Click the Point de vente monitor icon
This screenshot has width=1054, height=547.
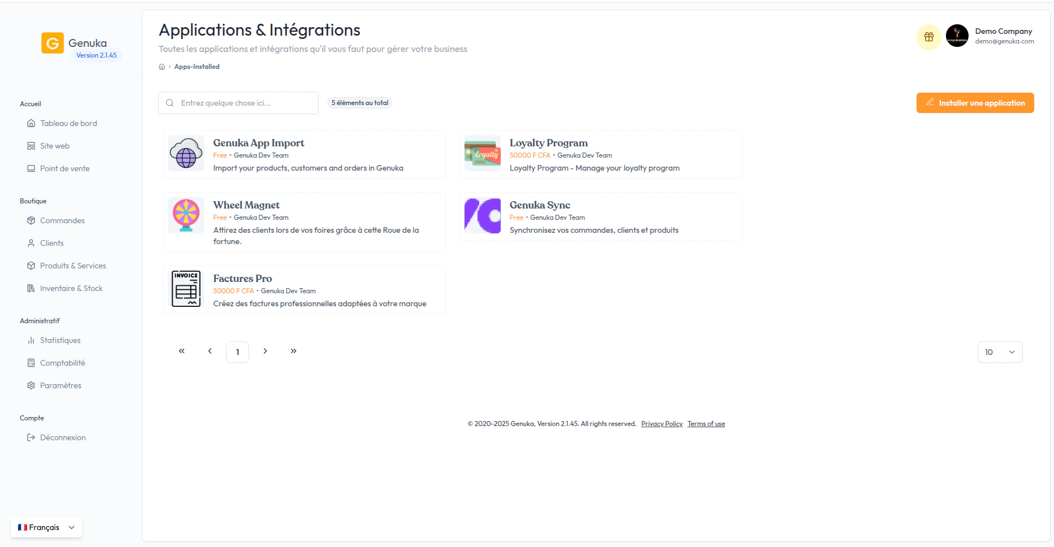point(31,168)
